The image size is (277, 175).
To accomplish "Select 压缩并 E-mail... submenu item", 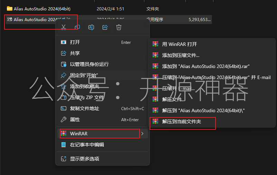I will [x=212, y=88].
